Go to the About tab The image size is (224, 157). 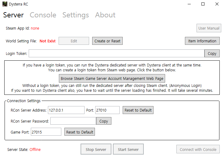[x=105, y=15]
